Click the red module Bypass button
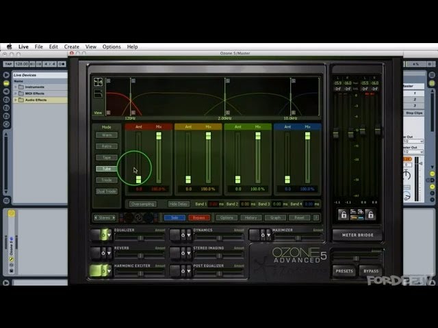 click(199, 217)
